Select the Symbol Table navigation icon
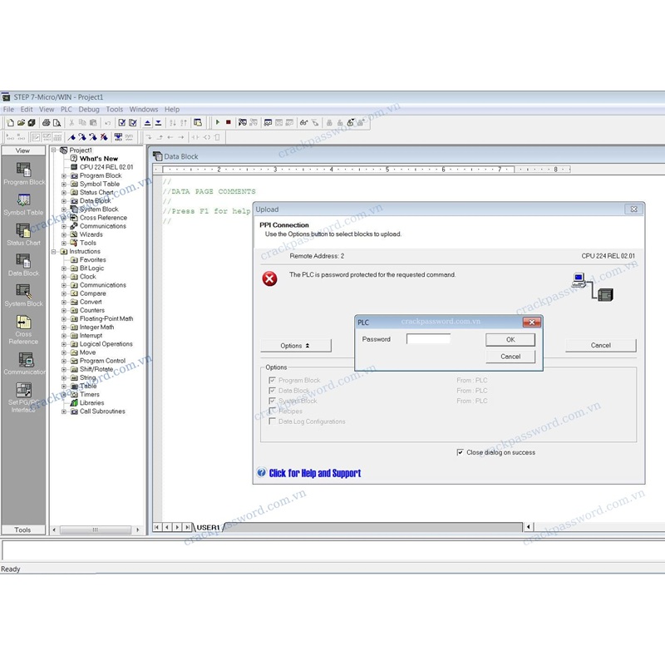This screenshot has width=665, height=665. point(23,200)
